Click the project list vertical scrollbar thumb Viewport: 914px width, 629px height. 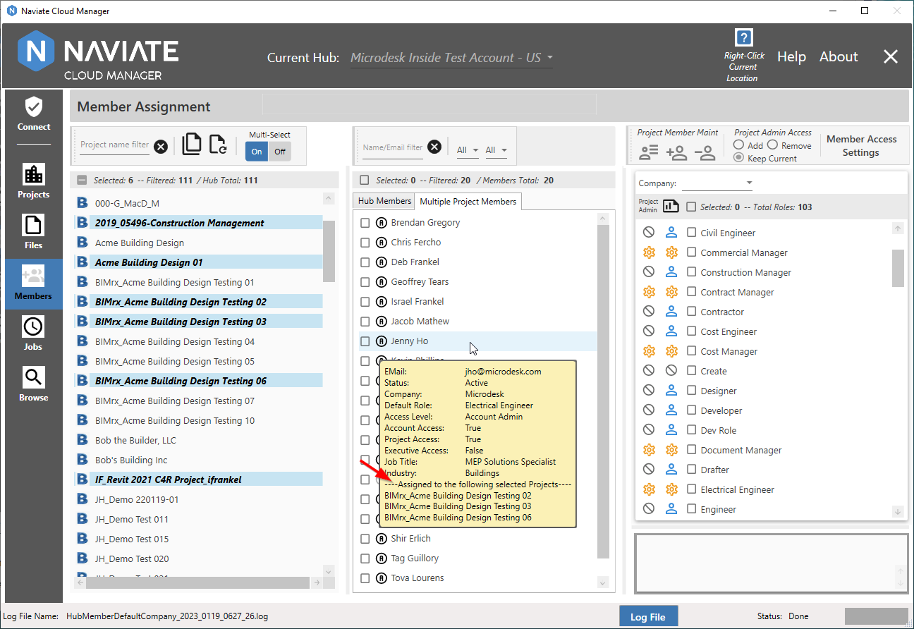329,250
